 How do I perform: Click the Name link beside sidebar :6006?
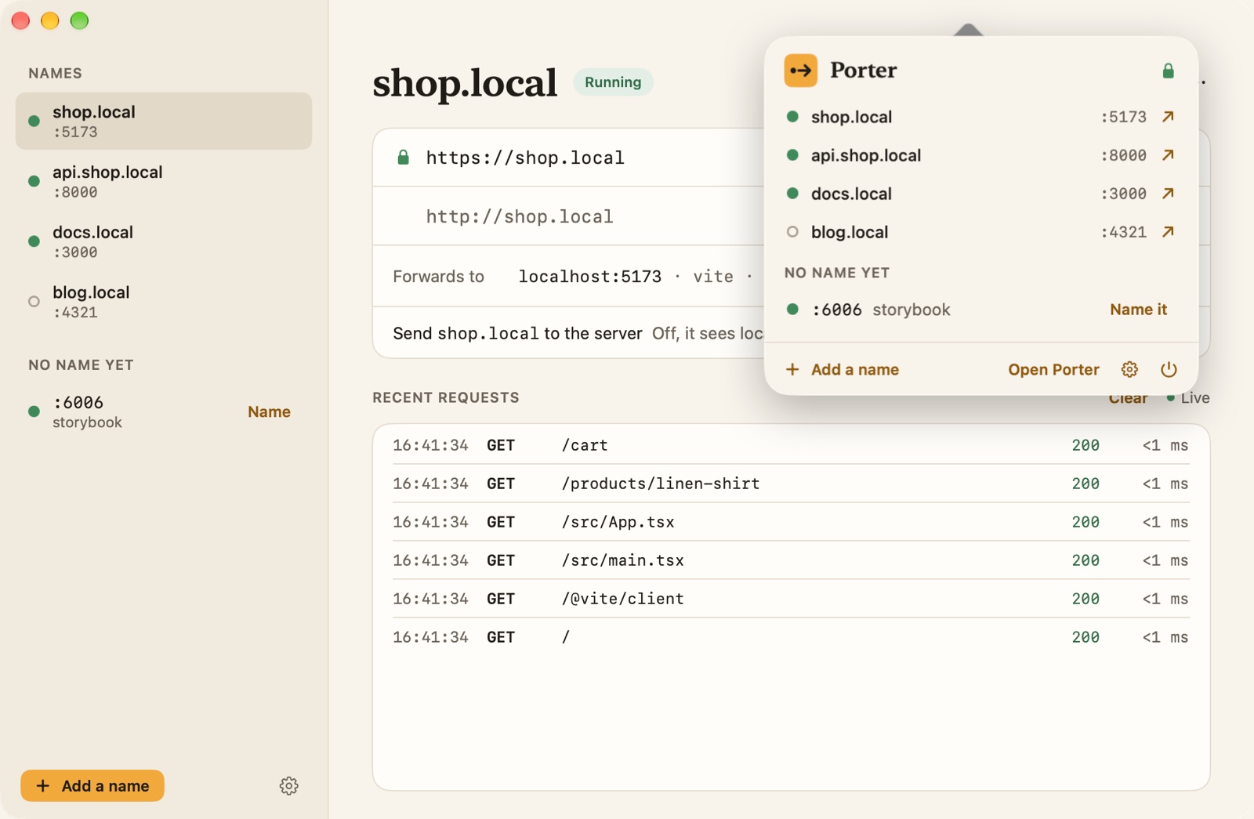coord(269,411)
